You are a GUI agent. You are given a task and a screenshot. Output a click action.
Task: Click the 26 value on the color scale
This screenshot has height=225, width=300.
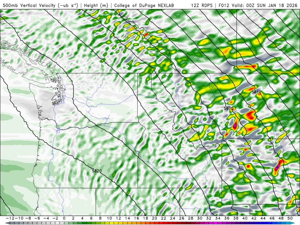tap(181, 218)
